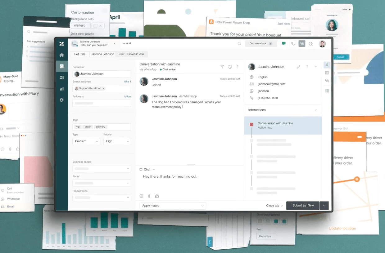Open the Admin settings gear icon
The width and height of the screenshot is (385, 253).
coord(62,100)
